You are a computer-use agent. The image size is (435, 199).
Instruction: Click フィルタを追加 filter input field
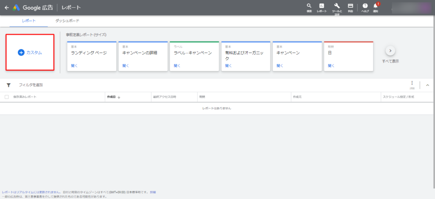click(31, 85)
